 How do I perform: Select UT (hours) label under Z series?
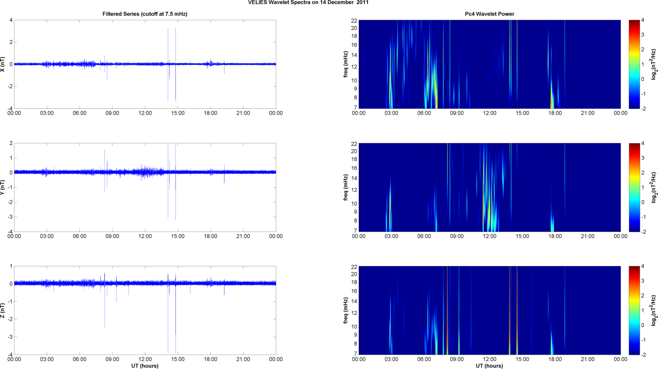[145, 366]
